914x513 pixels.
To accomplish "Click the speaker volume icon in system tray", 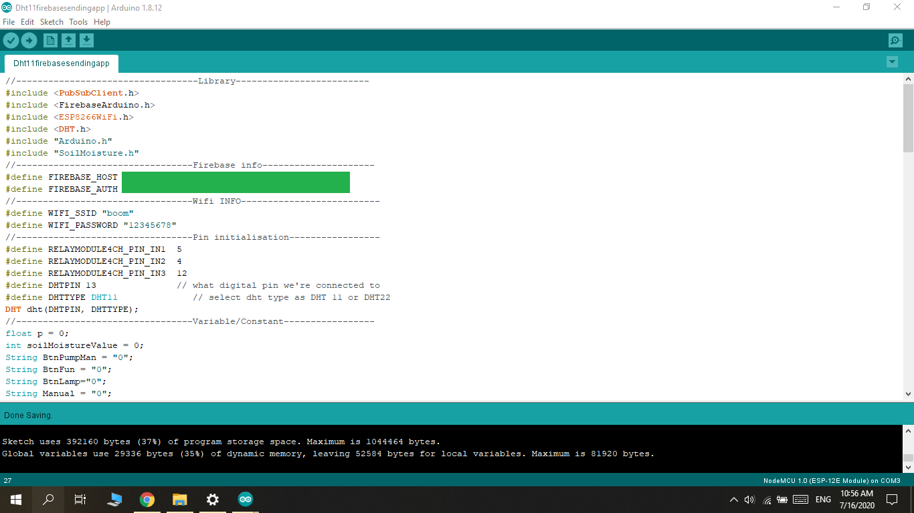I will [x=749, y=499].
